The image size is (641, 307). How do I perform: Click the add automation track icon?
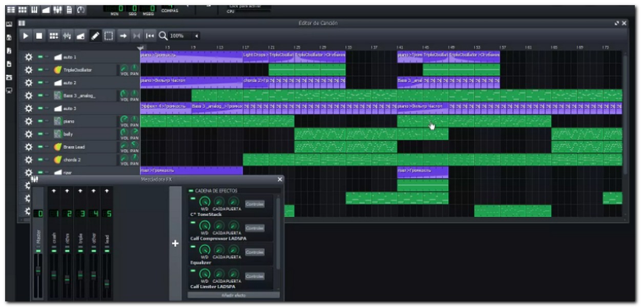click(80, 36)
